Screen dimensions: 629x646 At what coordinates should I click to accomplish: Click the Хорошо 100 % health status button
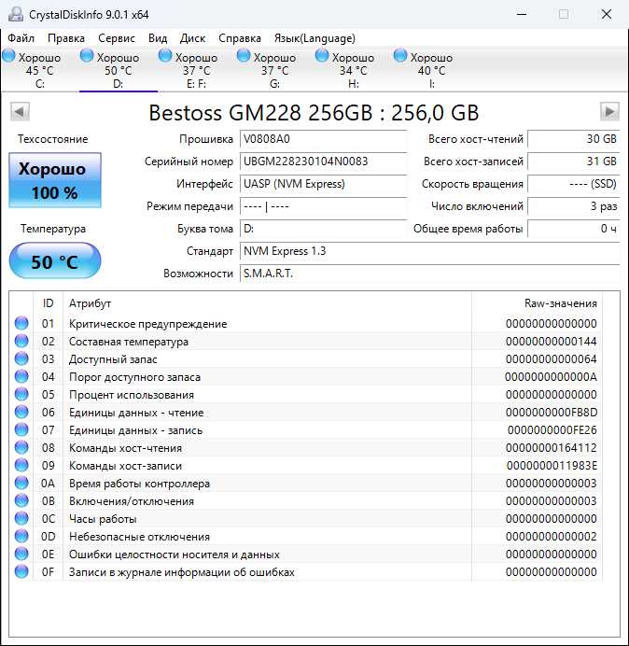pos(54,181)
